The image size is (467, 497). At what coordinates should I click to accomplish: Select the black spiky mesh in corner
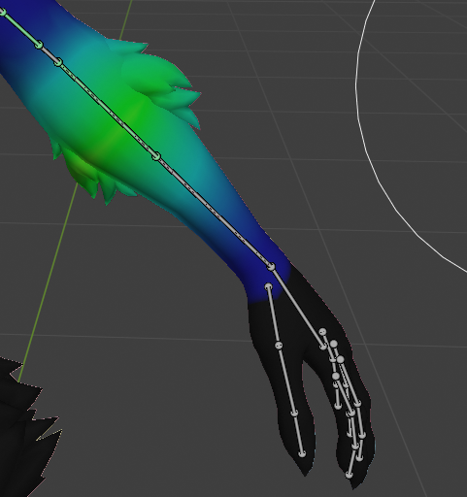26,427
